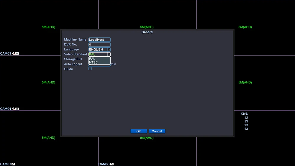Viewport: 295px width, 166px height.
Task: Select PAL from the dropdown list
Action: click(99, 59)
